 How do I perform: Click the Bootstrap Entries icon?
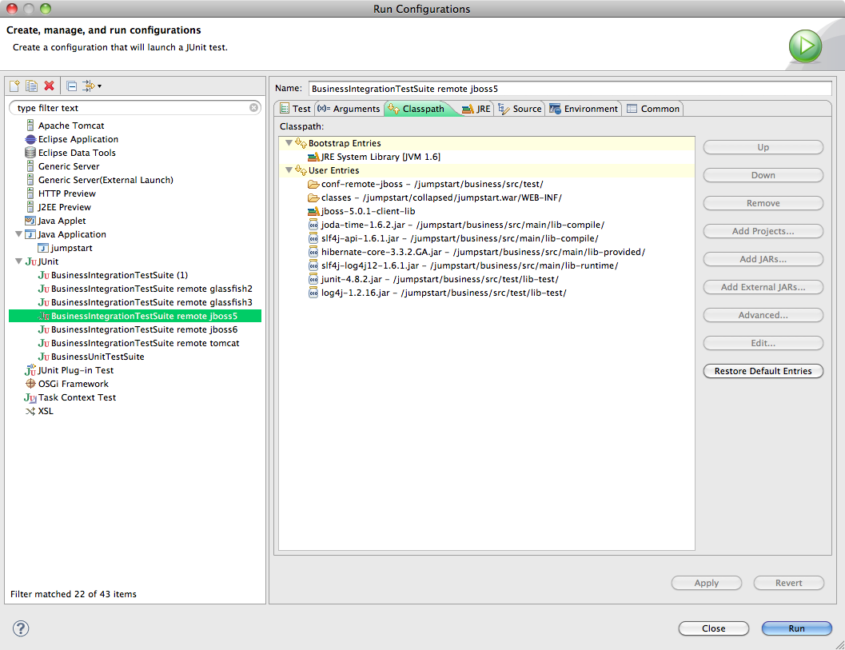(301, 143)
